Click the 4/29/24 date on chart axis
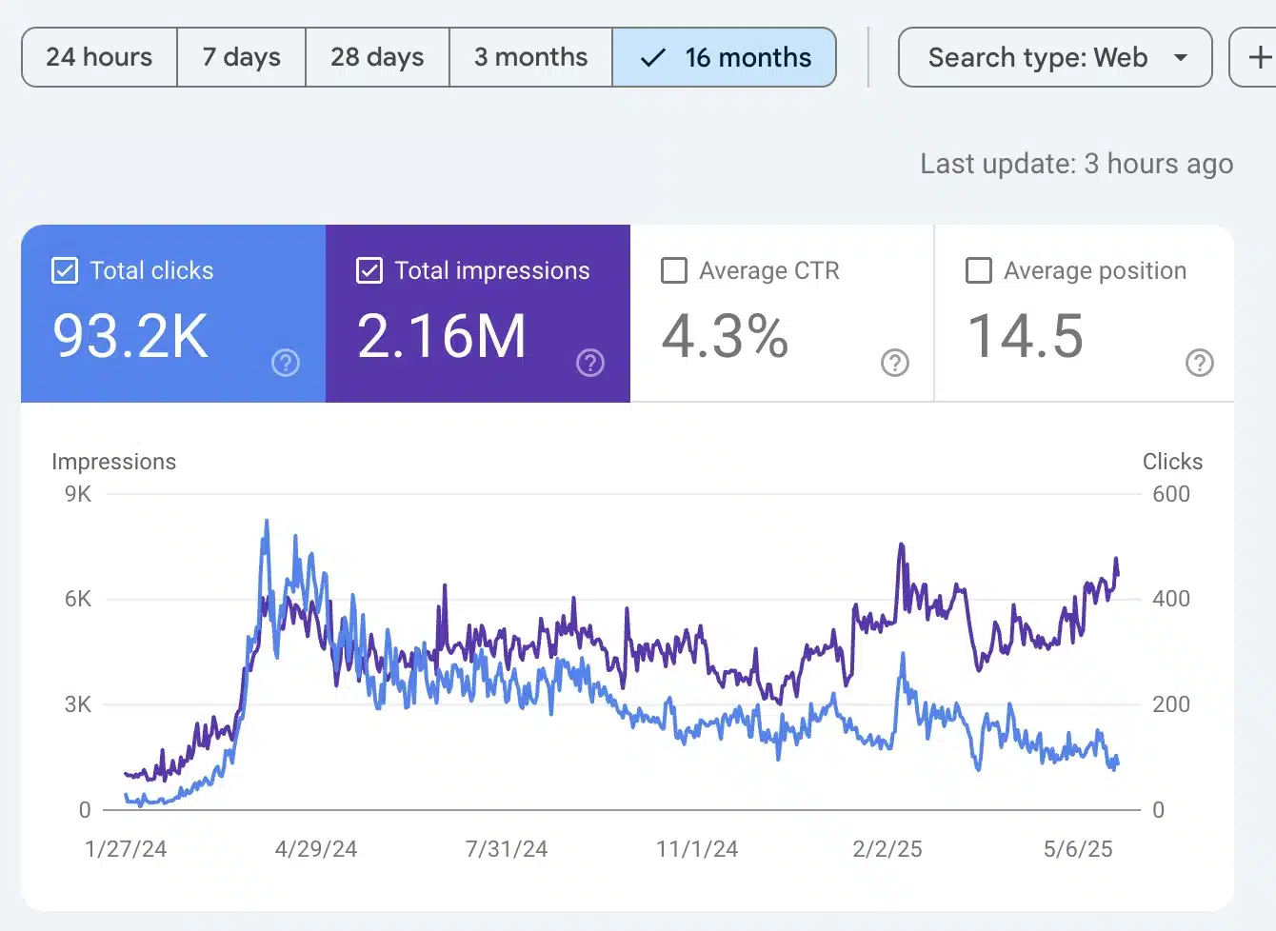1276x931 pixels. pos(316,849)
